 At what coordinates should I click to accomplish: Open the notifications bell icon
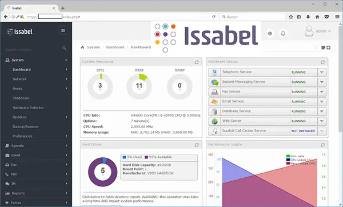point(283,33)
